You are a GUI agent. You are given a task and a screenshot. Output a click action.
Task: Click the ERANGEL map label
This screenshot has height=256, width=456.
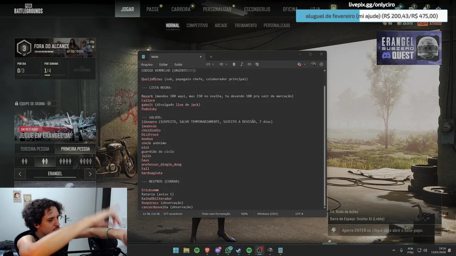pos(55,174)
